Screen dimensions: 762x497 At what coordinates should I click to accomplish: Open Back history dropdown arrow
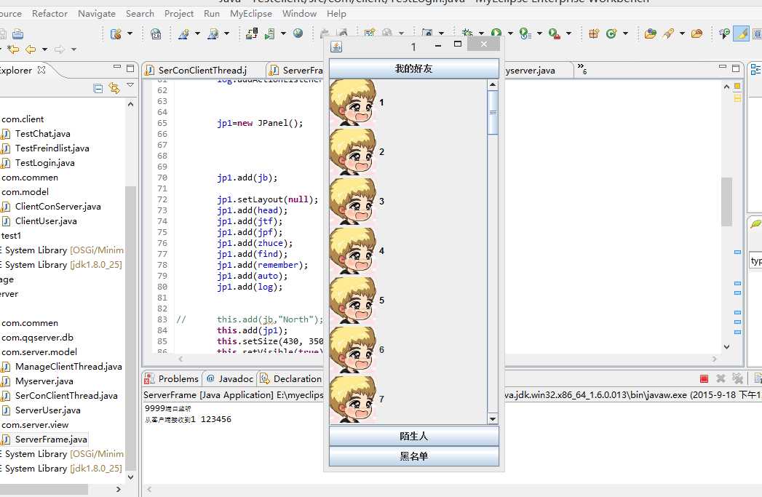(x=44, y=49)
